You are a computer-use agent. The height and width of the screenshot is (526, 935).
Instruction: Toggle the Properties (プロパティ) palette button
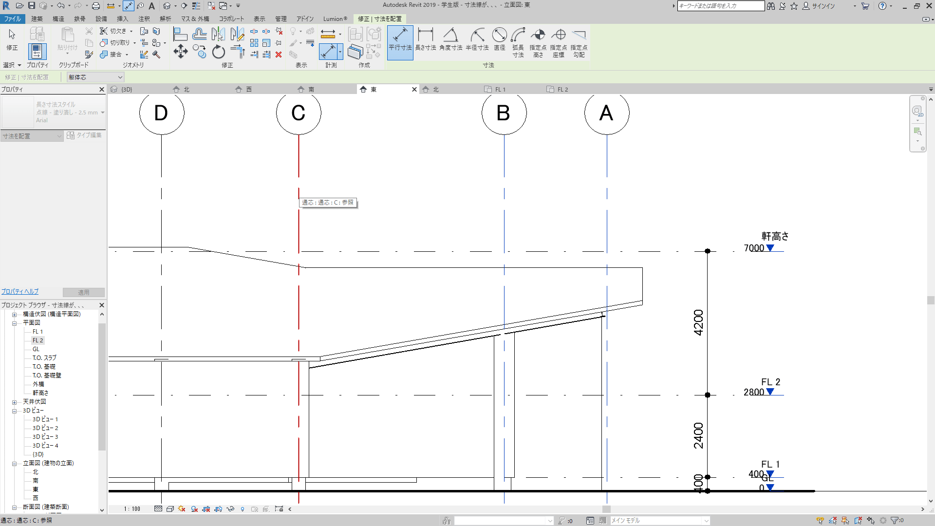[37, 51]
